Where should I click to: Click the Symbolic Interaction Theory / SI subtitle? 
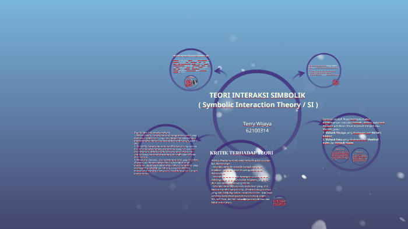tap(258, 105)
